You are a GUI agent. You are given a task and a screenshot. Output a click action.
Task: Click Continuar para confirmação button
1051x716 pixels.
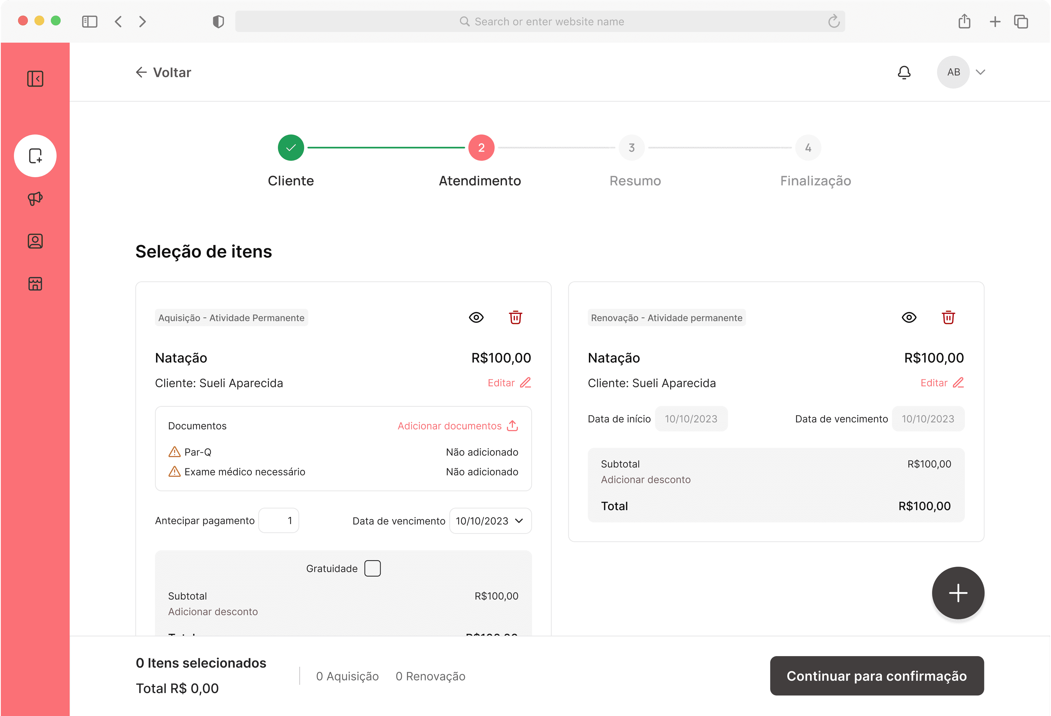click(x=876, y=675)
